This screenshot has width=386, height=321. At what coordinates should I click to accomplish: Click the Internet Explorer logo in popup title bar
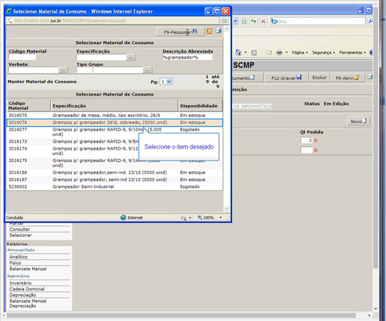pos(9,11)
